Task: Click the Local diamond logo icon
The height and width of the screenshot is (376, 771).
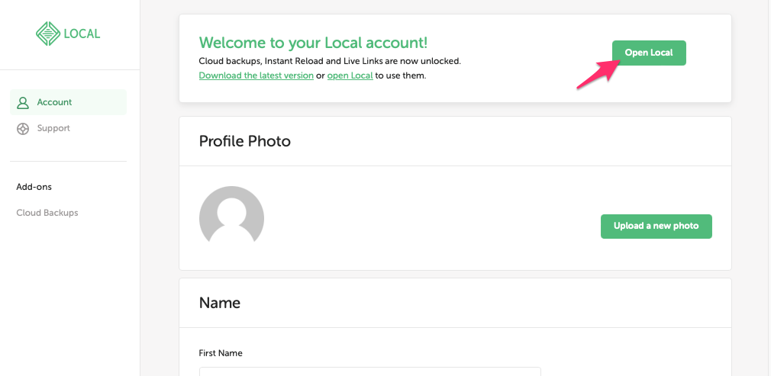Action: (x=47, y=34)
